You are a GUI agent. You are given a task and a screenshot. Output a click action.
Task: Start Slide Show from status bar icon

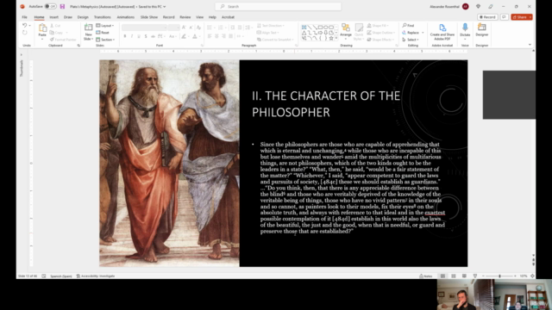(x=475, y=276)
